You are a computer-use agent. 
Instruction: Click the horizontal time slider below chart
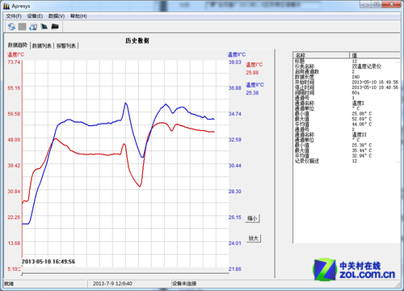click(125, 274)
